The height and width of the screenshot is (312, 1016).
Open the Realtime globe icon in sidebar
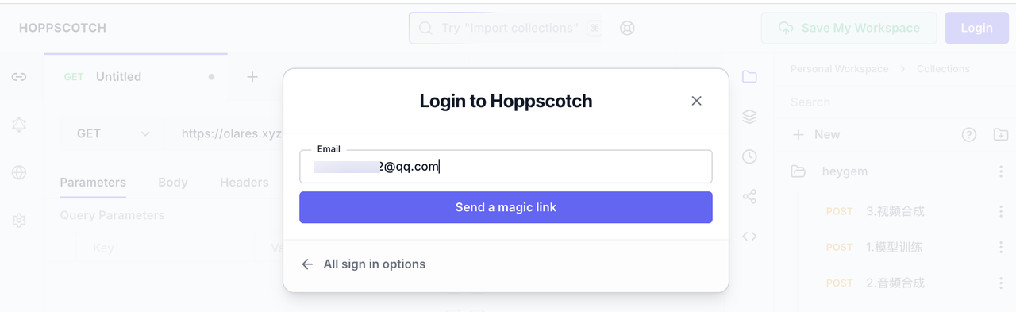coord(19,172)
